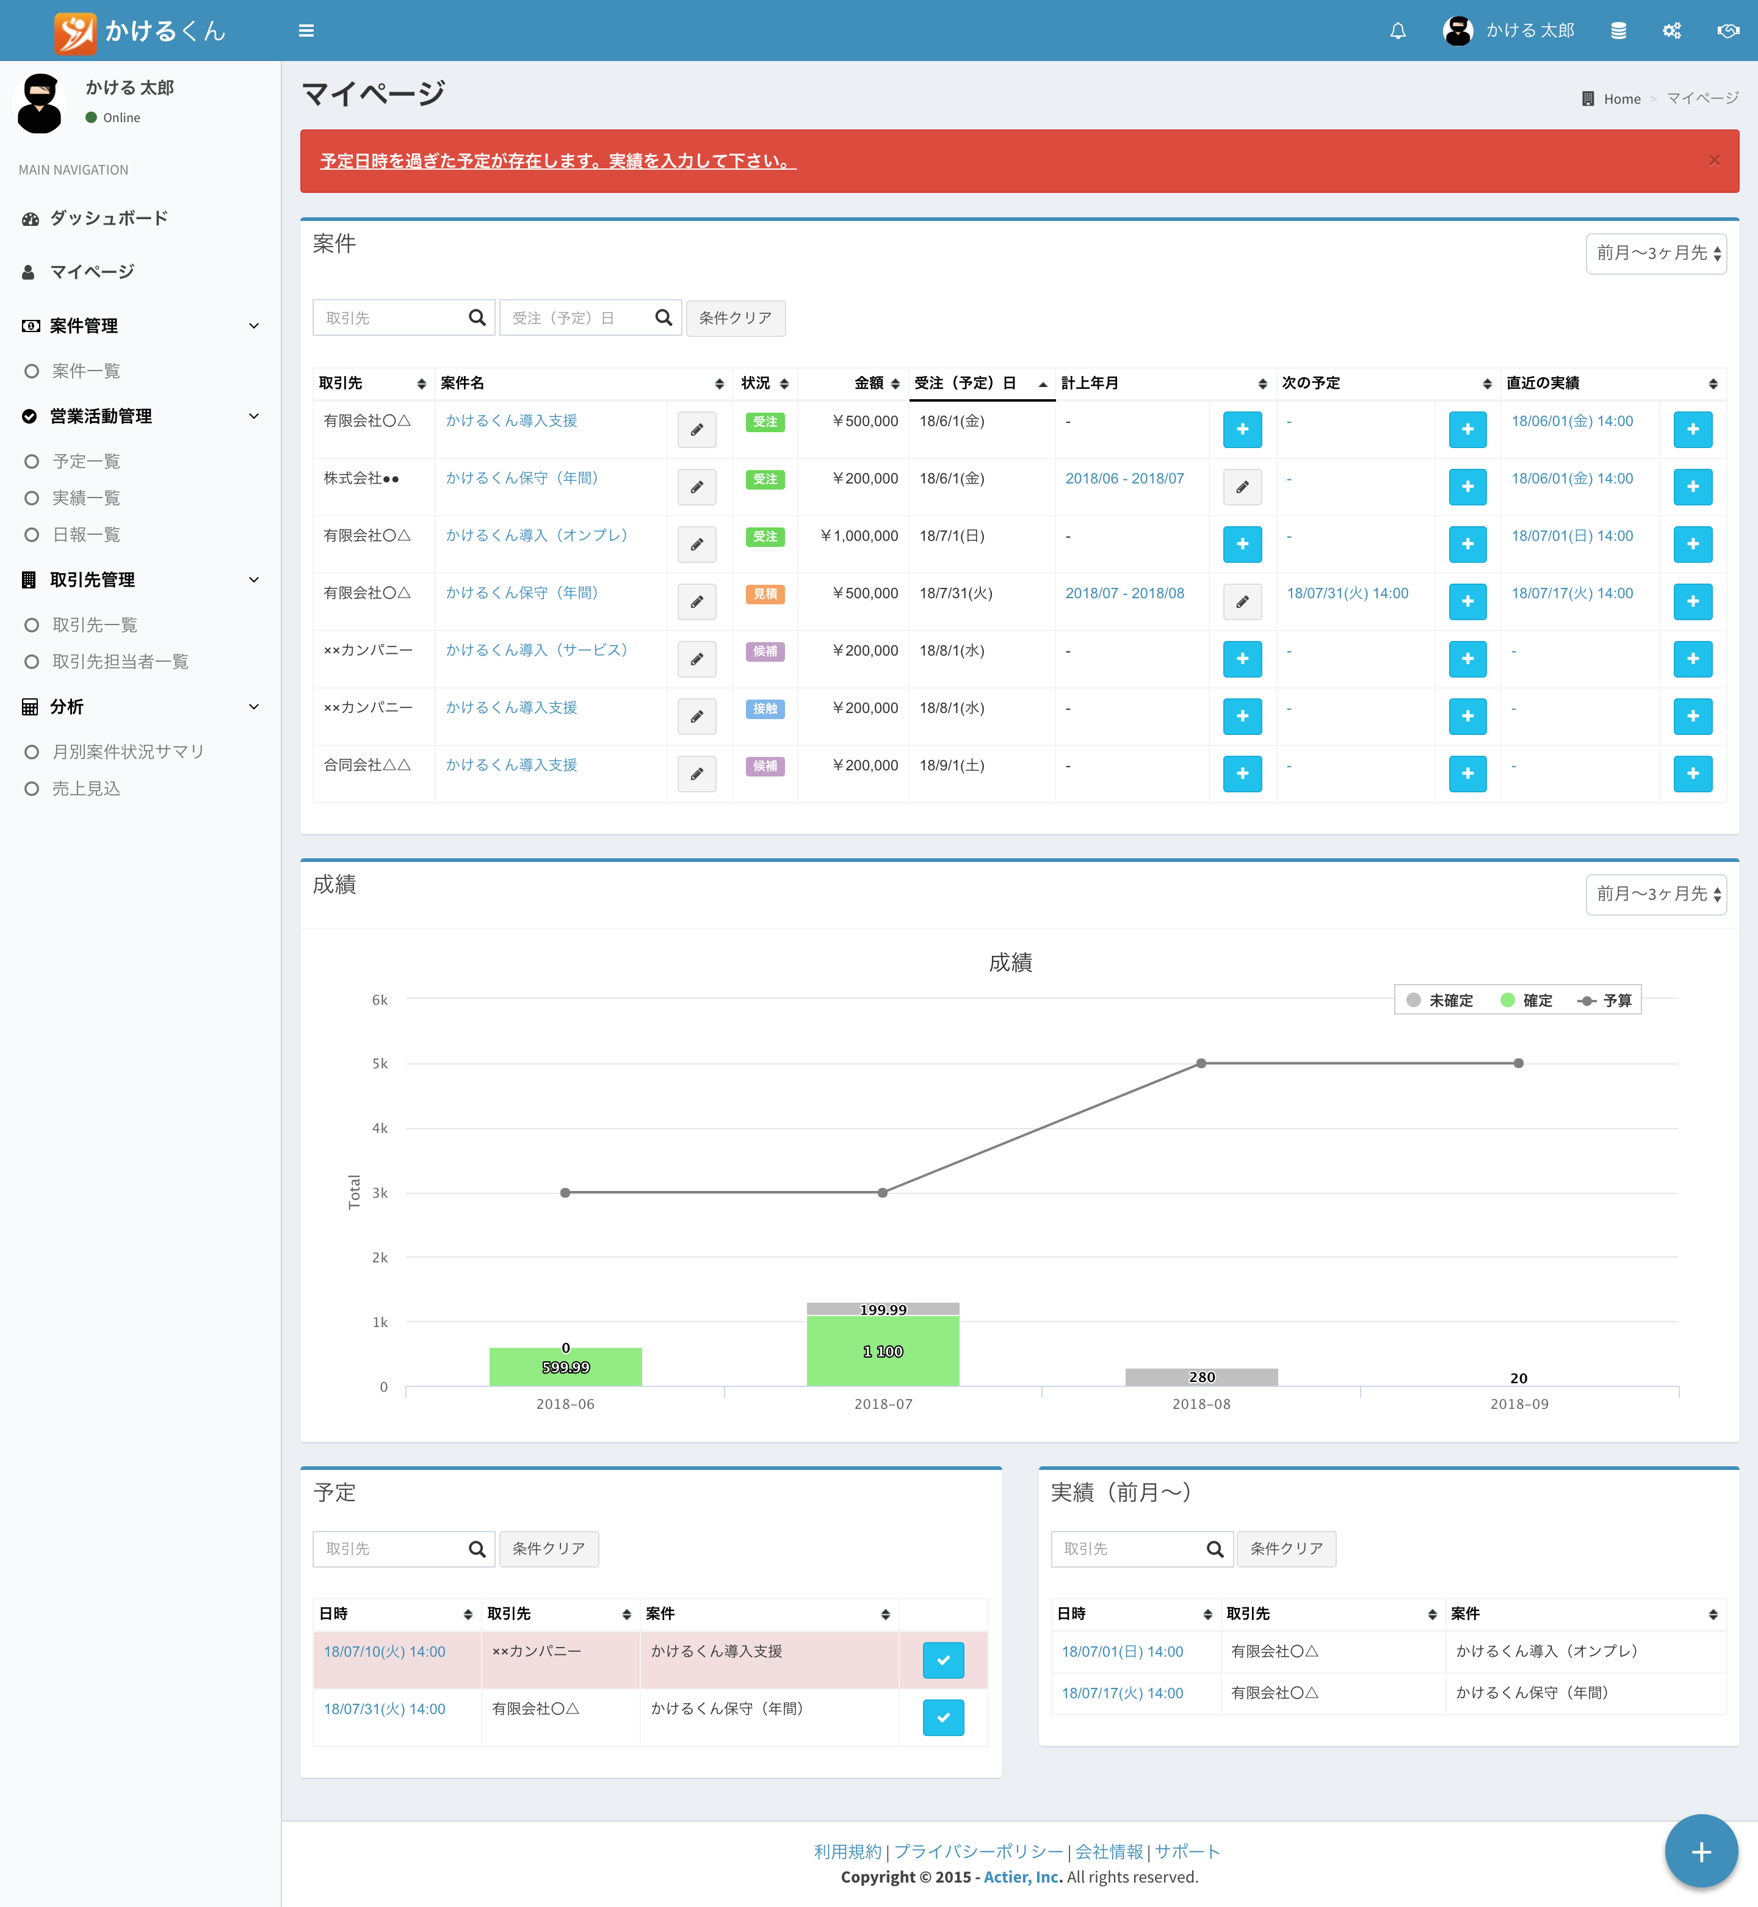This screenshot has width=1758, height=1907.
Task: Click the 2018-07 green bar 1 100
Action: [x=883, y=1351]
